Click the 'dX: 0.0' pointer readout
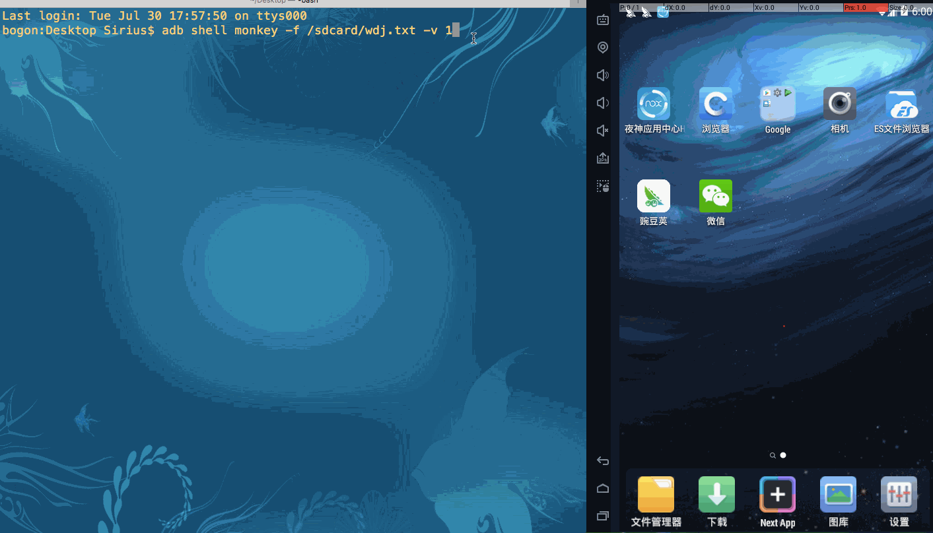 tap(686, 7)
